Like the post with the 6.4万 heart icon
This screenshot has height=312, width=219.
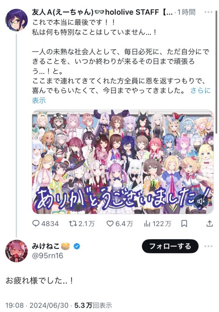point(110,224)
